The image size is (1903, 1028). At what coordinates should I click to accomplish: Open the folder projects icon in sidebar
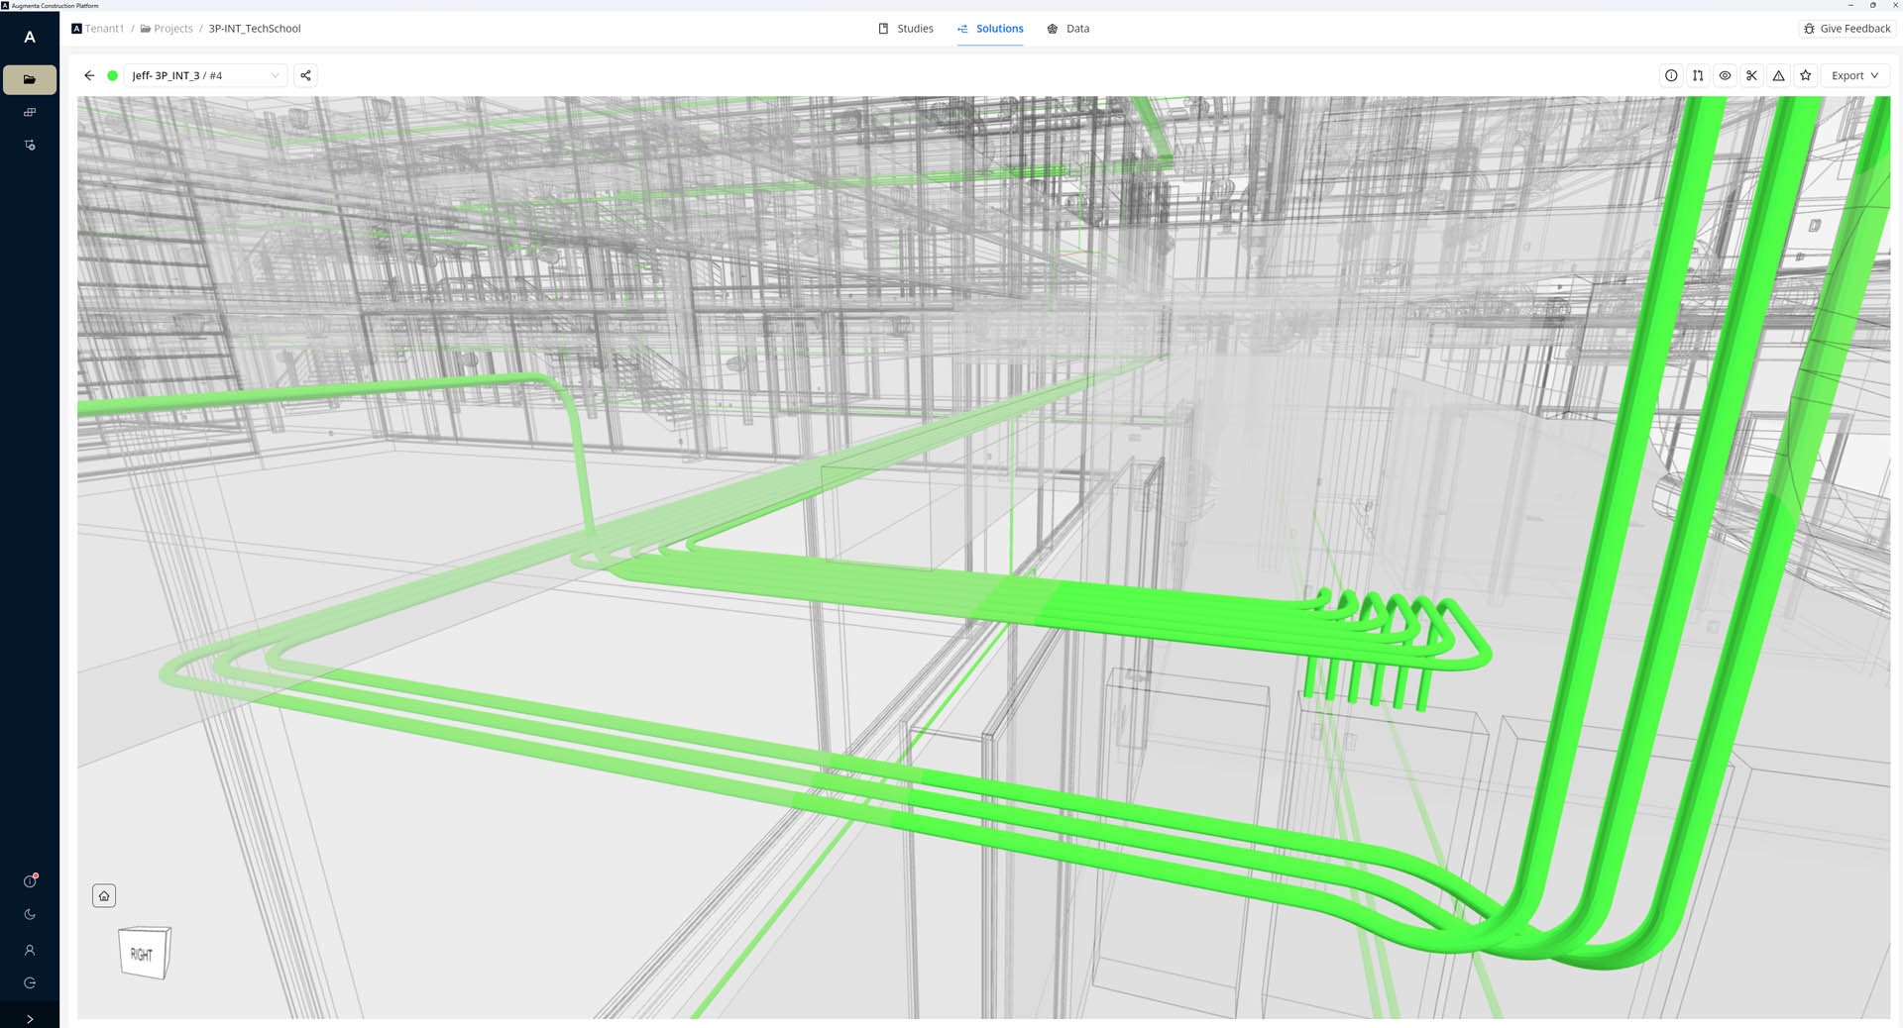30,79
